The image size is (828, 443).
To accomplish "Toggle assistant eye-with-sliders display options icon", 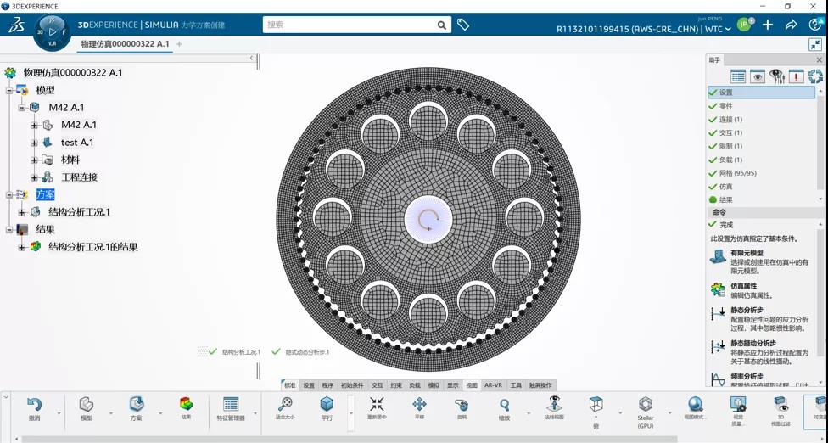I will [x=777, y=76].
